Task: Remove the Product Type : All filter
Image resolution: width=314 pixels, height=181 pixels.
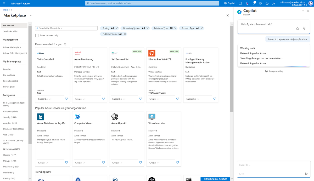Action: tap(202, 28)
